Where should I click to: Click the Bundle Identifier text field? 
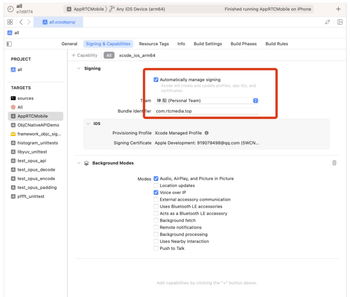tap(206, 111)
